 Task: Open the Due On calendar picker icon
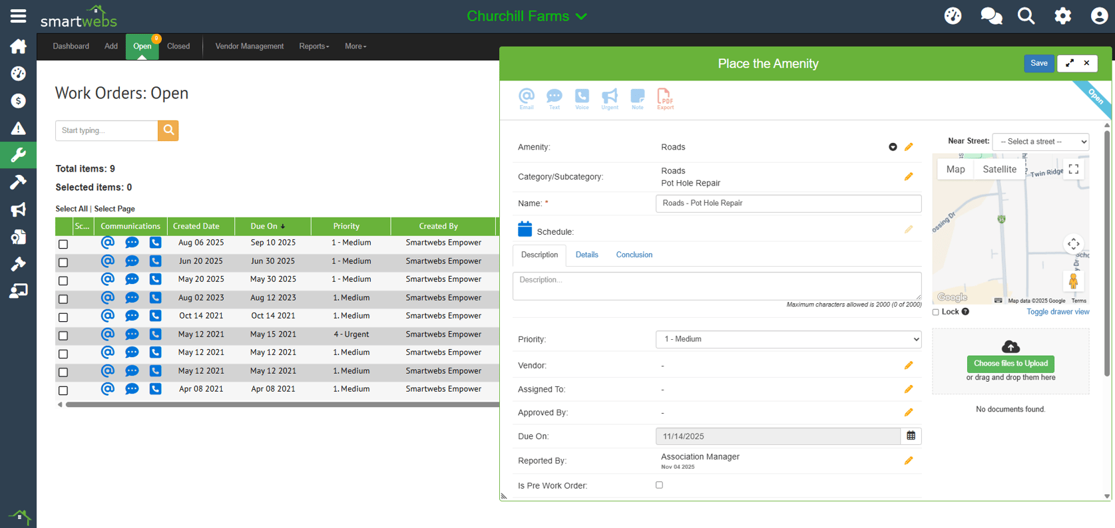(911, 436)
